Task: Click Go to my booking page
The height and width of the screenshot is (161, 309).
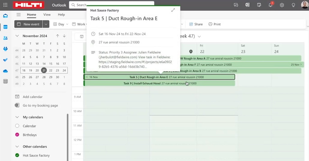Action: [40, 106]
